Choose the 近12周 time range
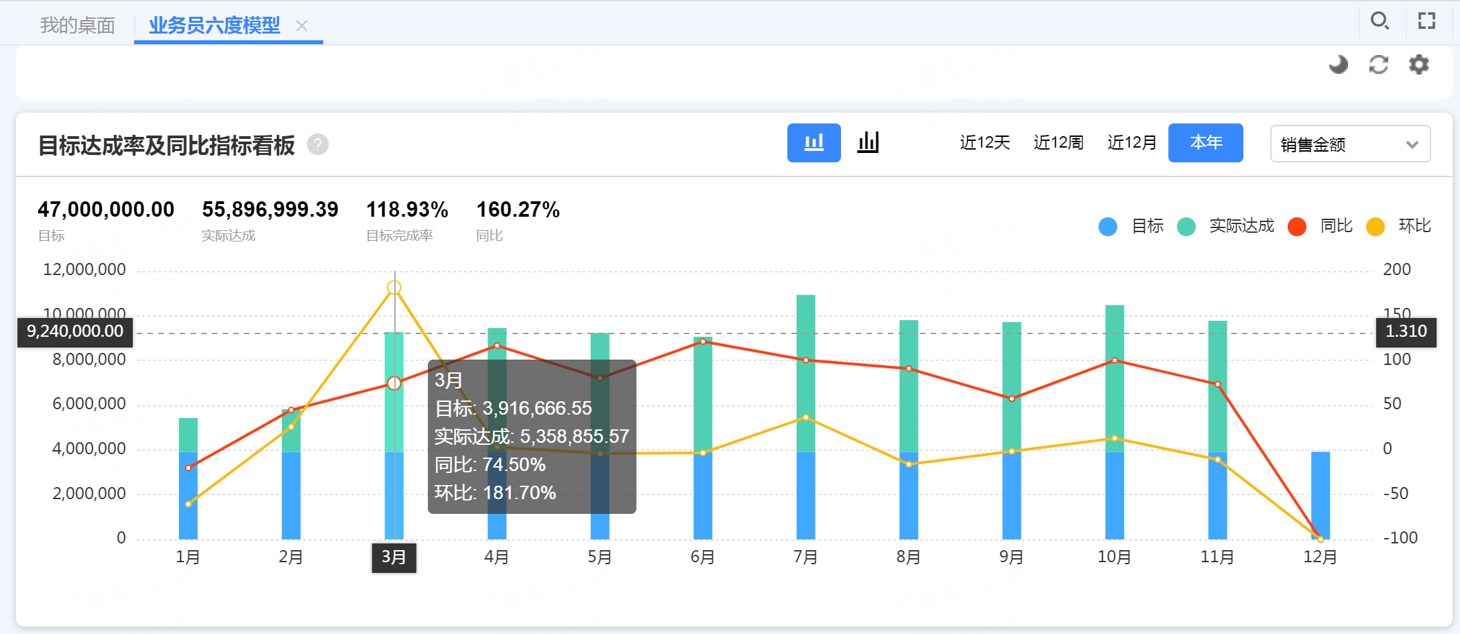Screen dimensions: 1460x634 (x=1059, y=143)
